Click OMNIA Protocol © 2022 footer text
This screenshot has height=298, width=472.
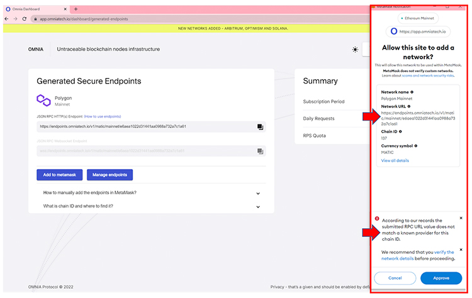tap(50, 287)
